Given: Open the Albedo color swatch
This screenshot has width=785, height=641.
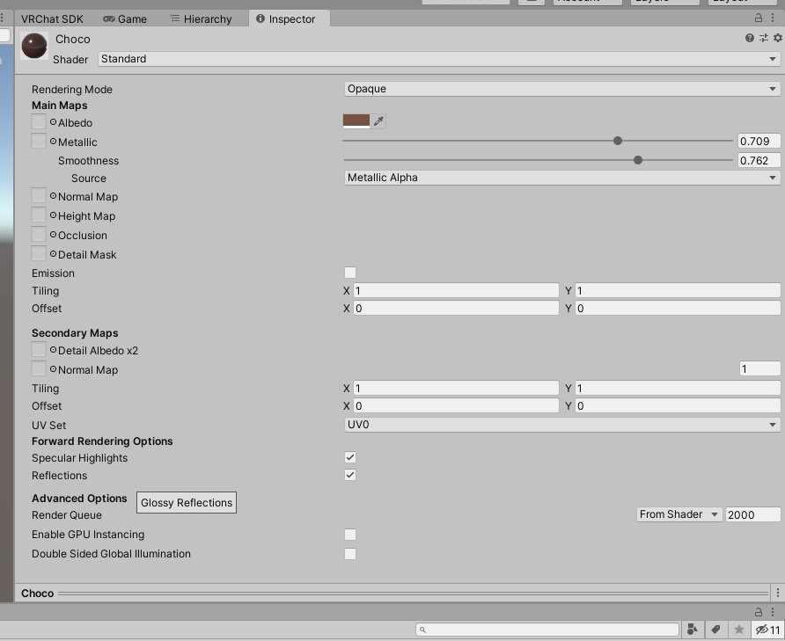Looking at the screenshot, I should point(356,121).
